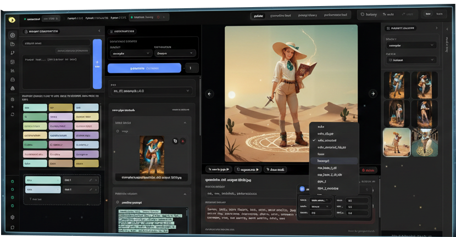456x237 pixels.
Task: Click the red button right of image actions
Action: [369, 170]
